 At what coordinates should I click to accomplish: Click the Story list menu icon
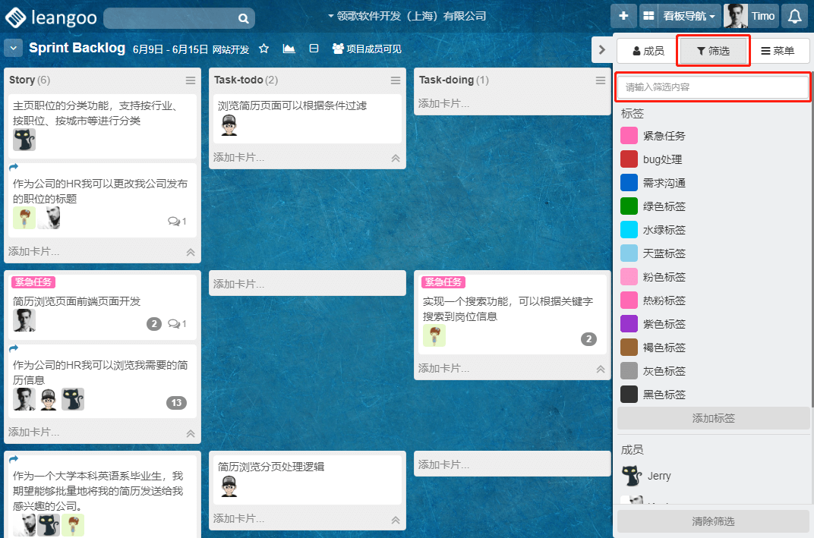pyautogui.click(x=191, y=80)
